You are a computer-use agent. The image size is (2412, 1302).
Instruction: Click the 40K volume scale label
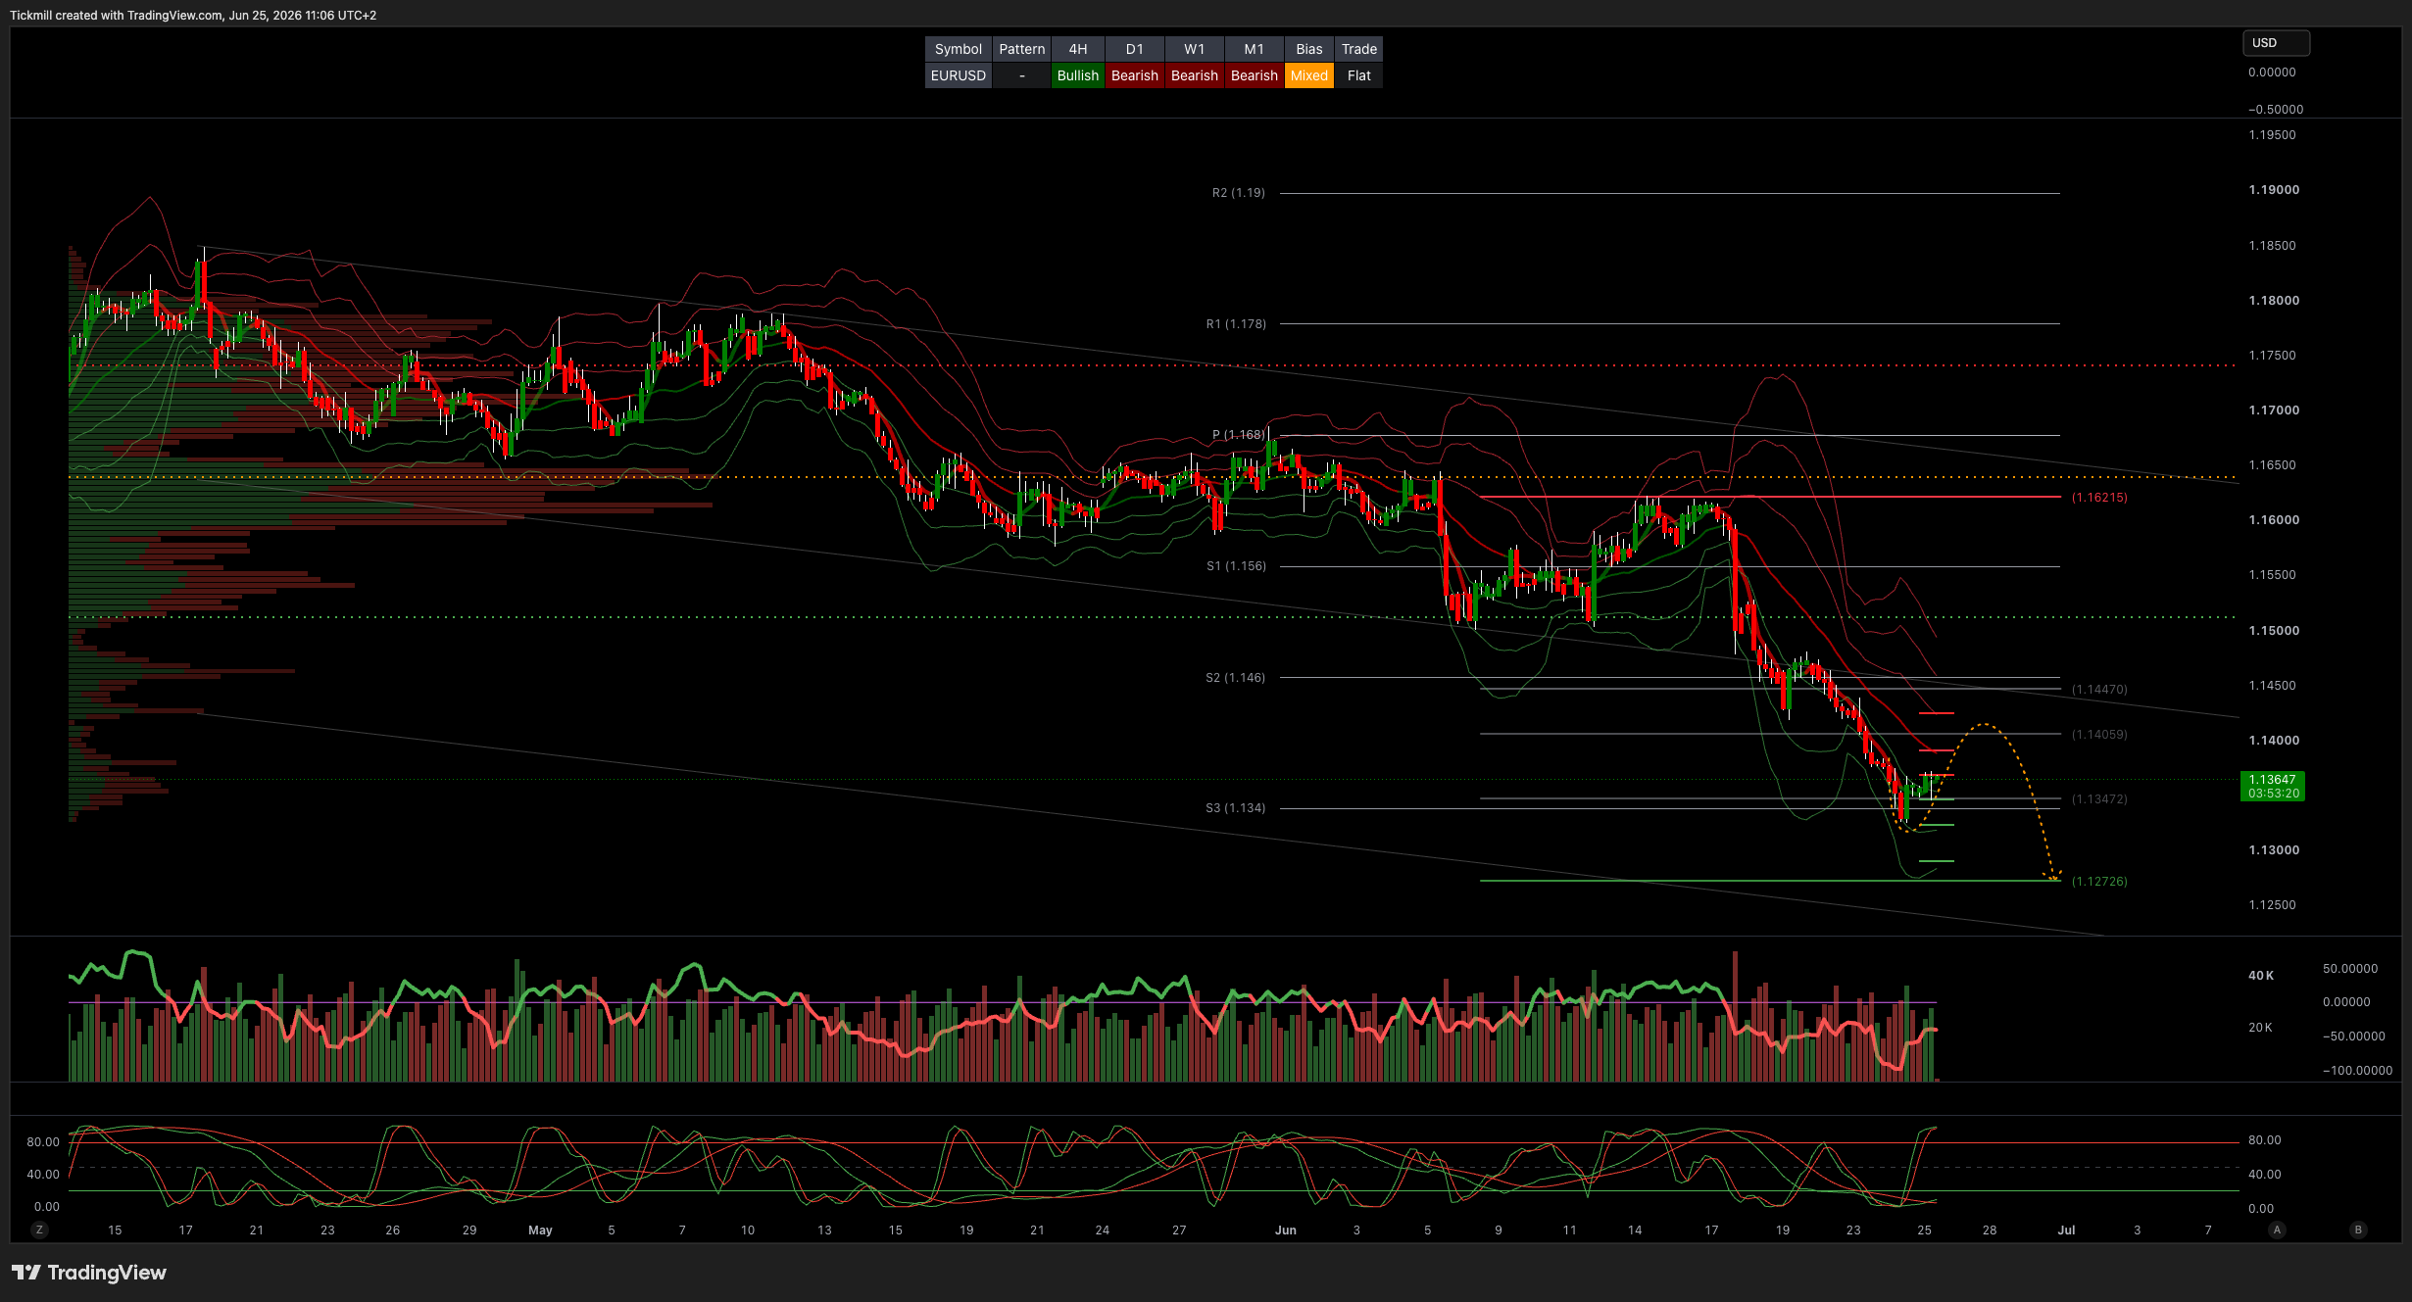(x=2261, y=976)
